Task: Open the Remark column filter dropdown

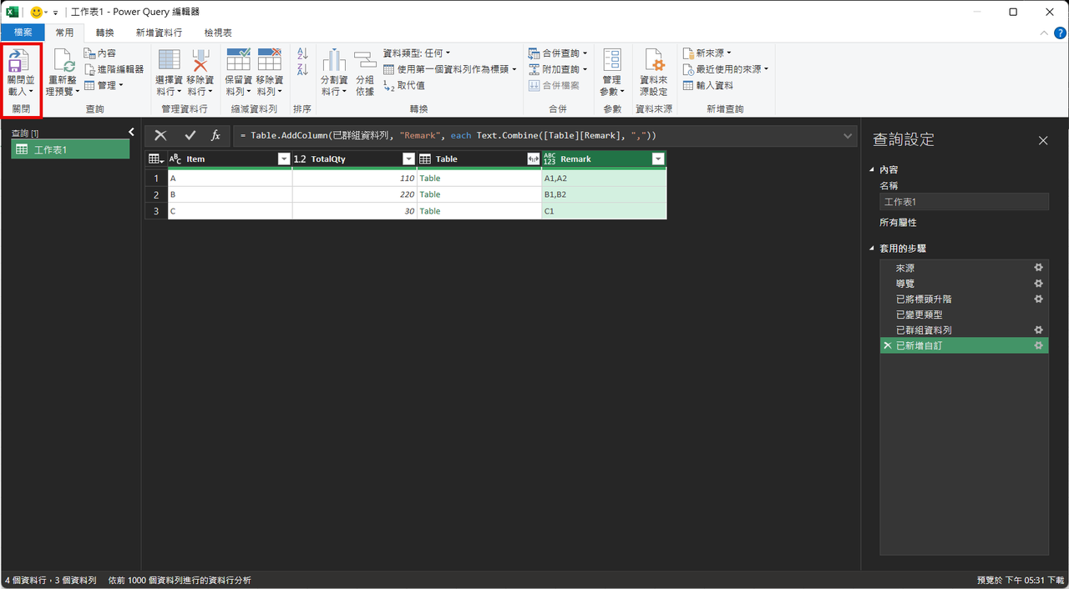Action: tap(658, 159)
